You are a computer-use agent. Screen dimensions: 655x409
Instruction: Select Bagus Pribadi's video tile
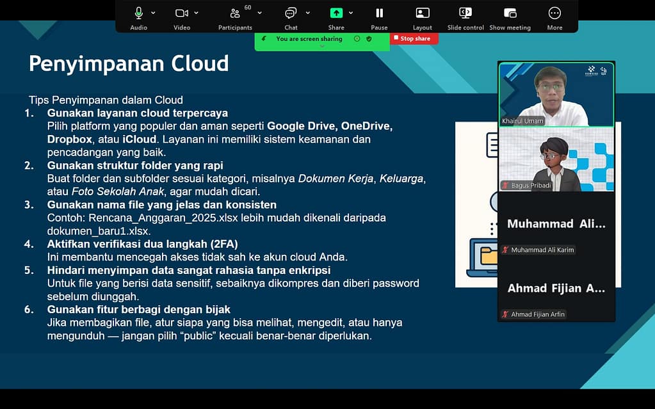click(x=556, y=159)
